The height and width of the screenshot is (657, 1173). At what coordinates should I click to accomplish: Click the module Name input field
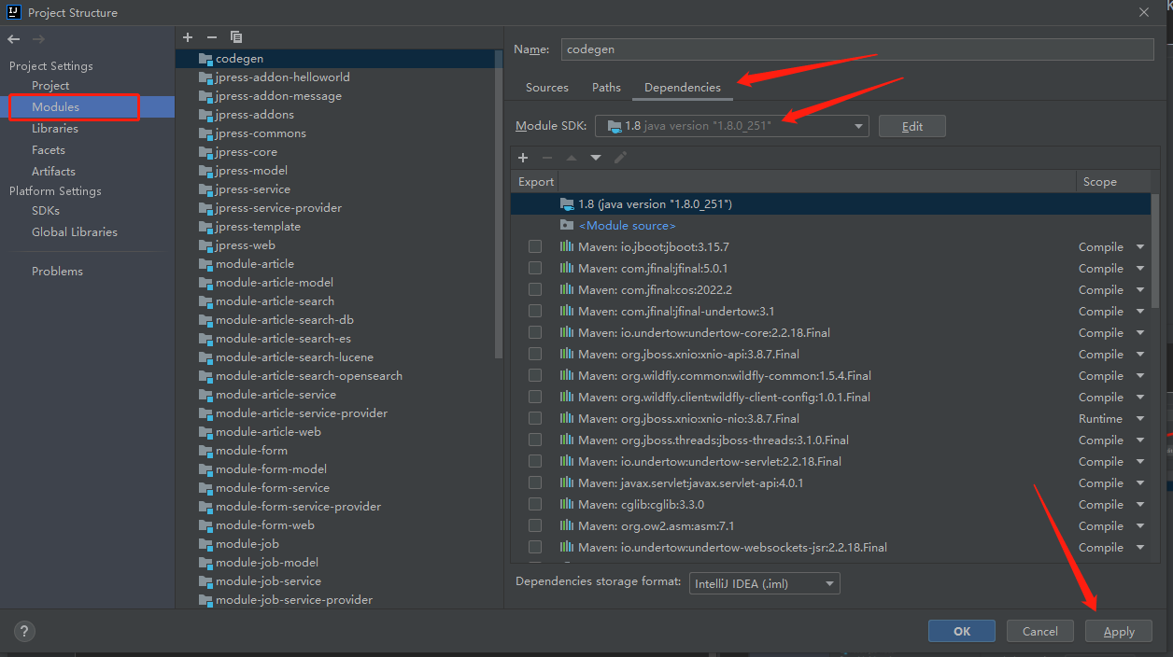tap(857, 49)
